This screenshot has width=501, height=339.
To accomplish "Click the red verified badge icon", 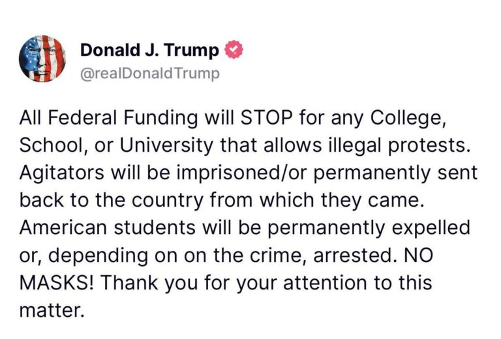I will [234, 50].
